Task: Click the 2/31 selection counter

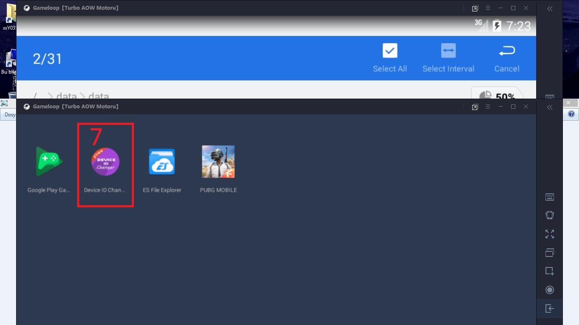Action: tap(47, 59)
